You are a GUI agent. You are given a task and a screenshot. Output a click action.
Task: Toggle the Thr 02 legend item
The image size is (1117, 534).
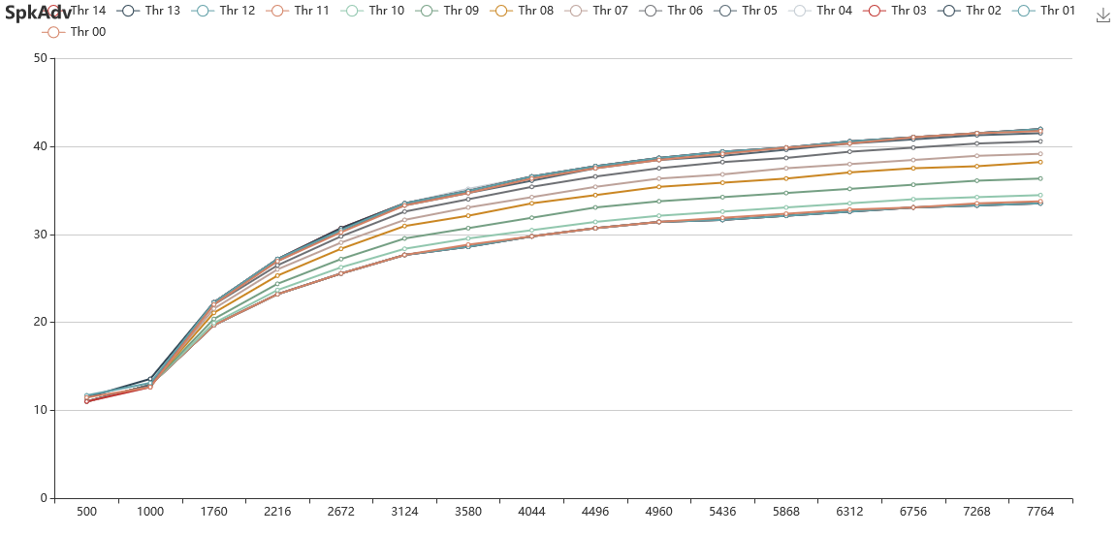point(971,11)
